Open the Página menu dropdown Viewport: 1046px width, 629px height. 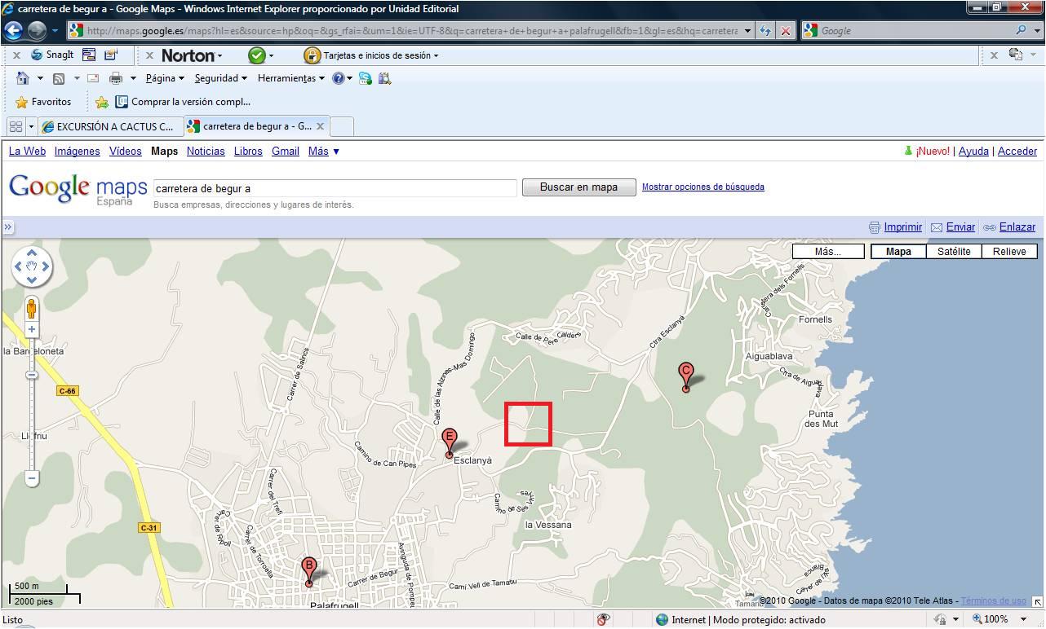click(x=165, y=78)
